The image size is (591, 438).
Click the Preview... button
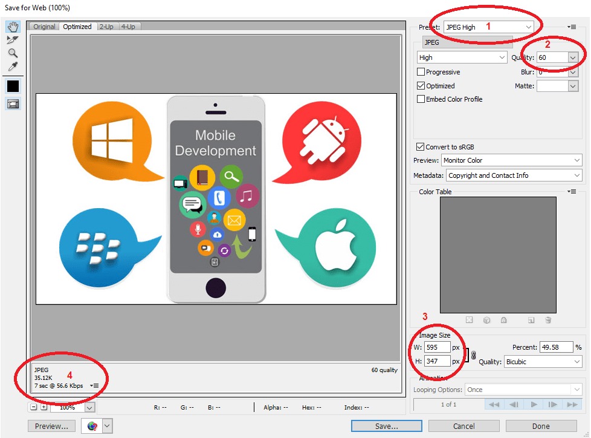pos(51,426)
